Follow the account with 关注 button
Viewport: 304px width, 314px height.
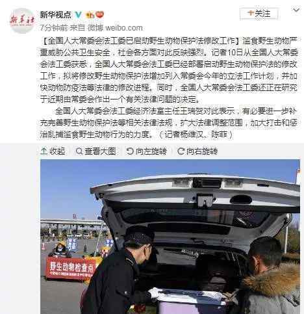tap(259, 14)
